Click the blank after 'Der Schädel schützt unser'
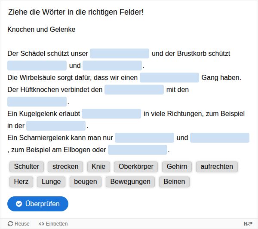This screenshot has width=258, height=229. tap(120, 54)
